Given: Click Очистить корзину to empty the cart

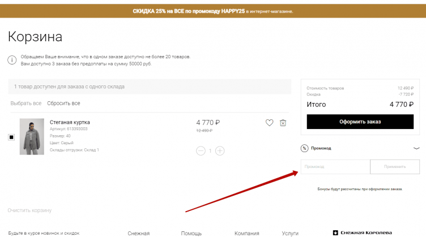Looking at the screenshot, I should pos(29,210).
